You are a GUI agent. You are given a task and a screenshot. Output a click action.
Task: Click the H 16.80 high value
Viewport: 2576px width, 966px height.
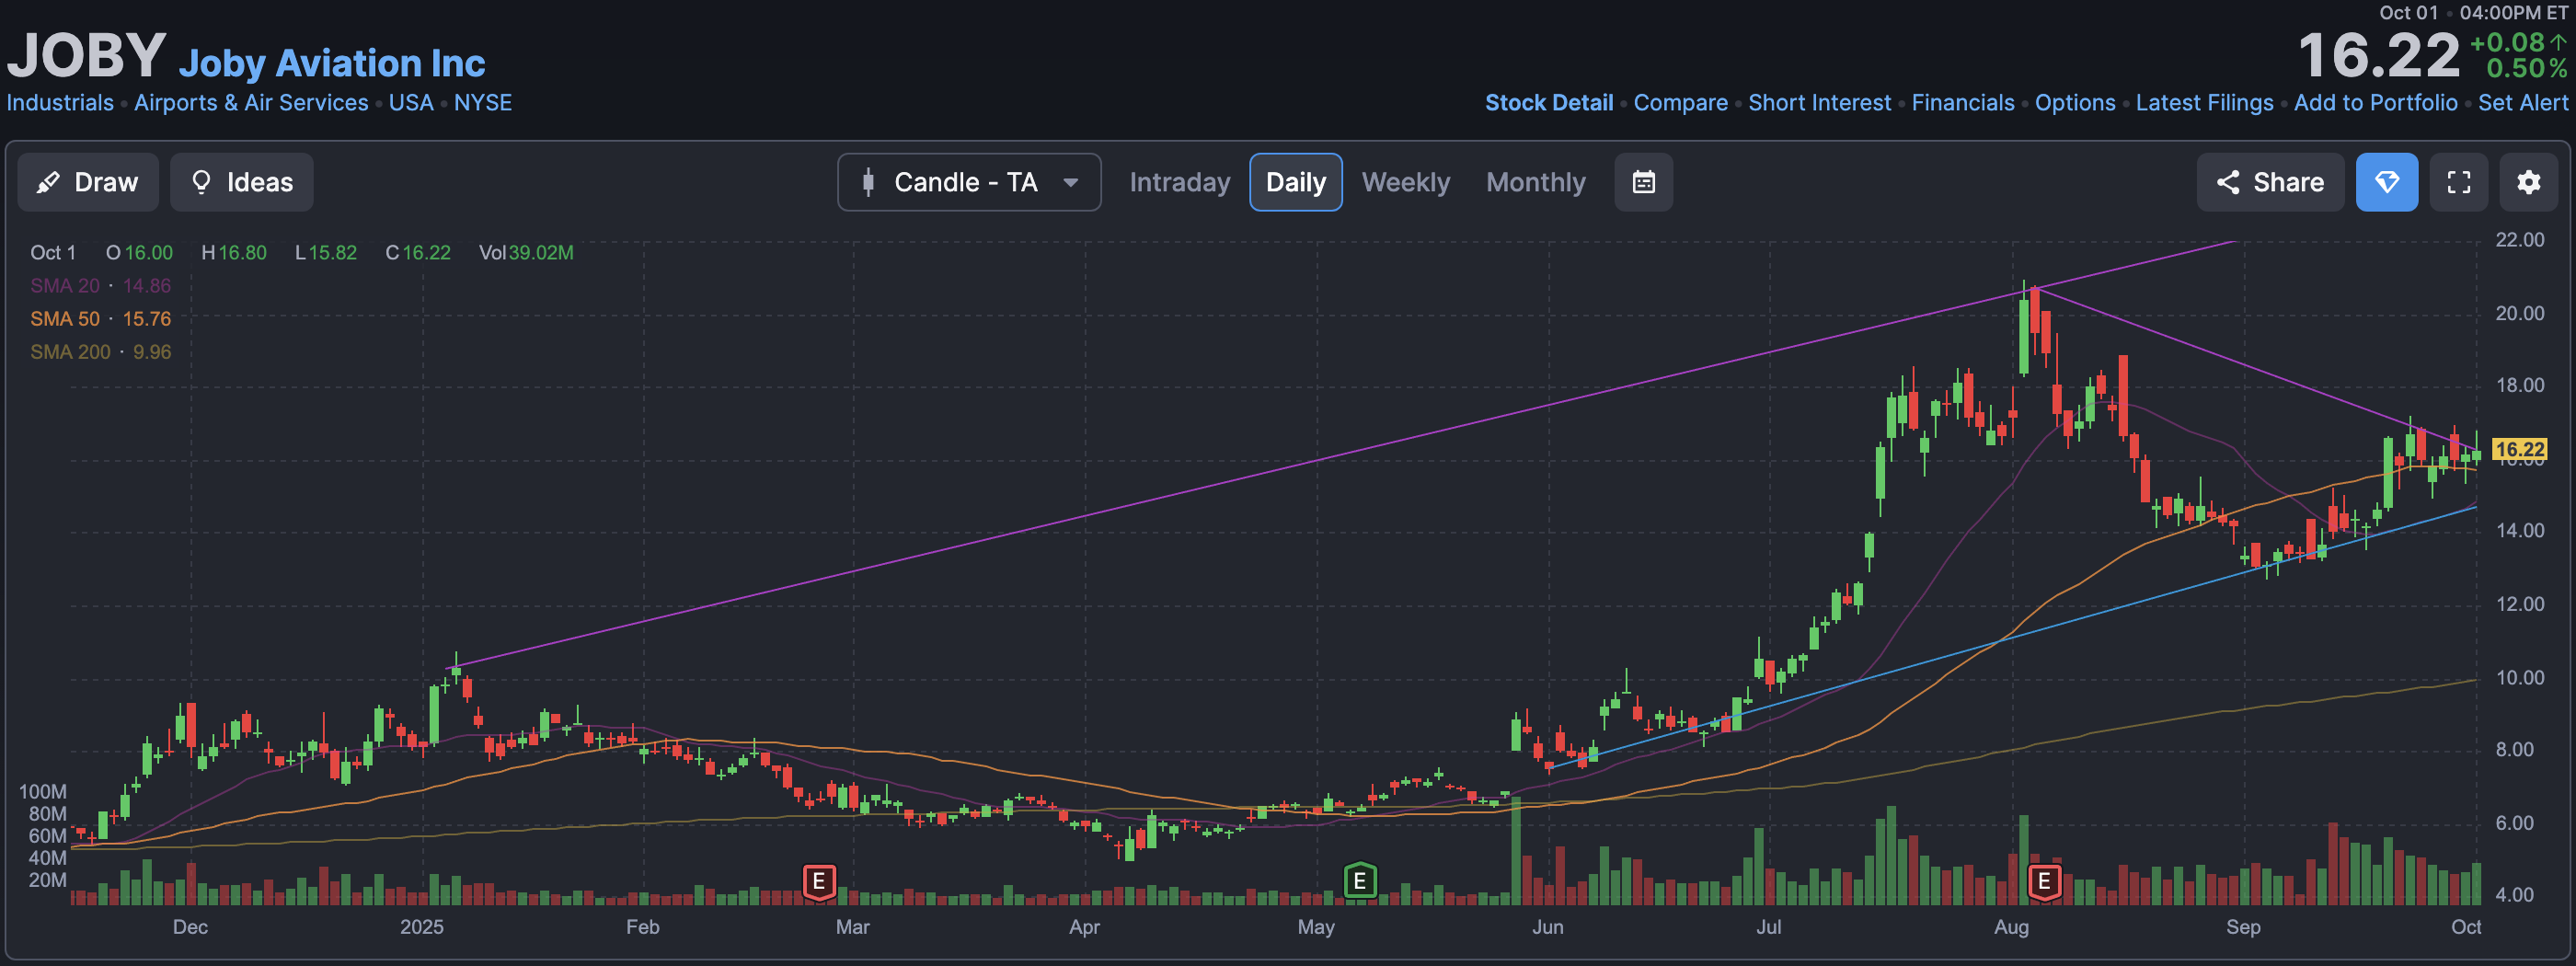(234, 253)
